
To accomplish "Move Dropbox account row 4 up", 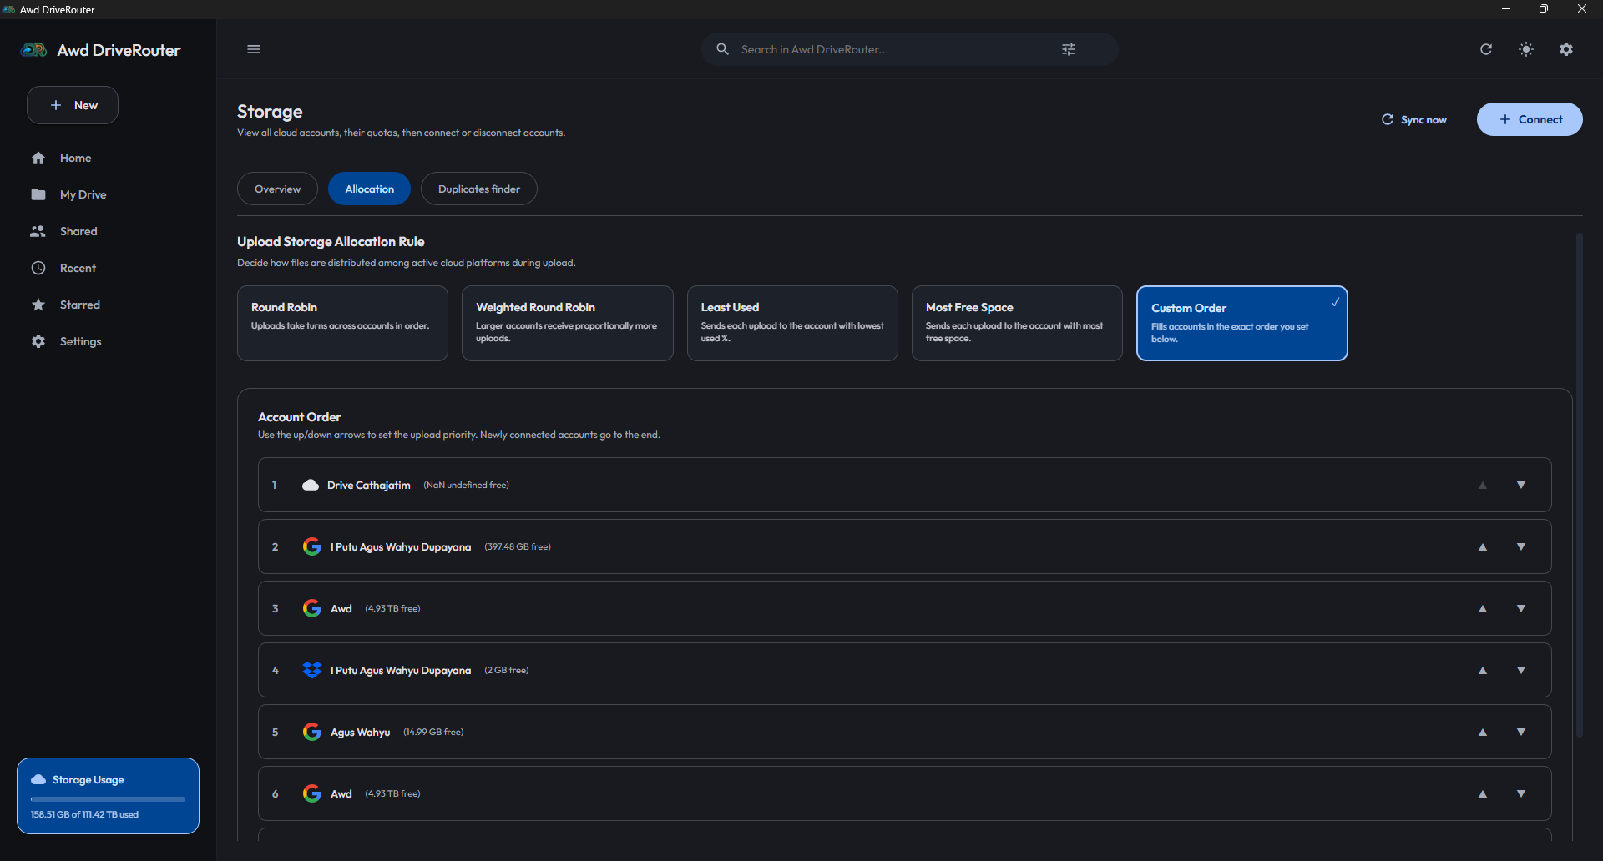I will pos(1483,670).
